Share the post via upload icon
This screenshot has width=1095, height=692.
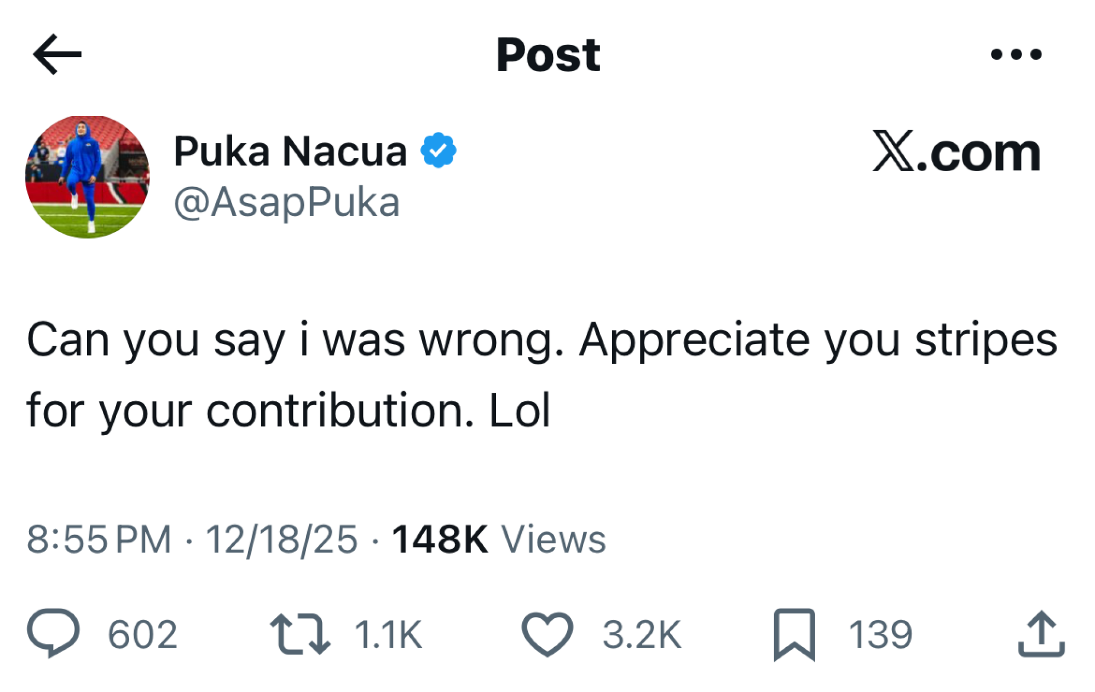[x=1041, y=634]
